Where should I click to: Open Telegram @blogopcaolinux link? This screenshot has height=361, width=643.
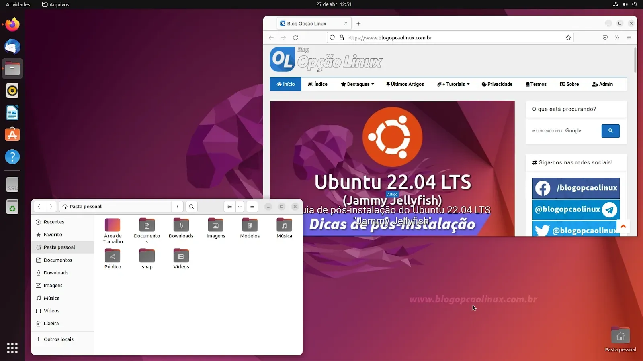[x=576, y=209]
